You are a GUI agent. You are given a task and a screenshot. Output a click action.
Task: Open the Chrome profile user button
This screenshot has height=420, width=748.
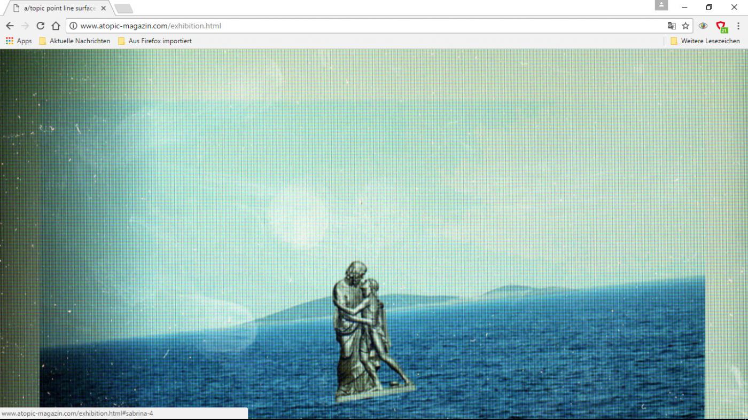point(661,5)
